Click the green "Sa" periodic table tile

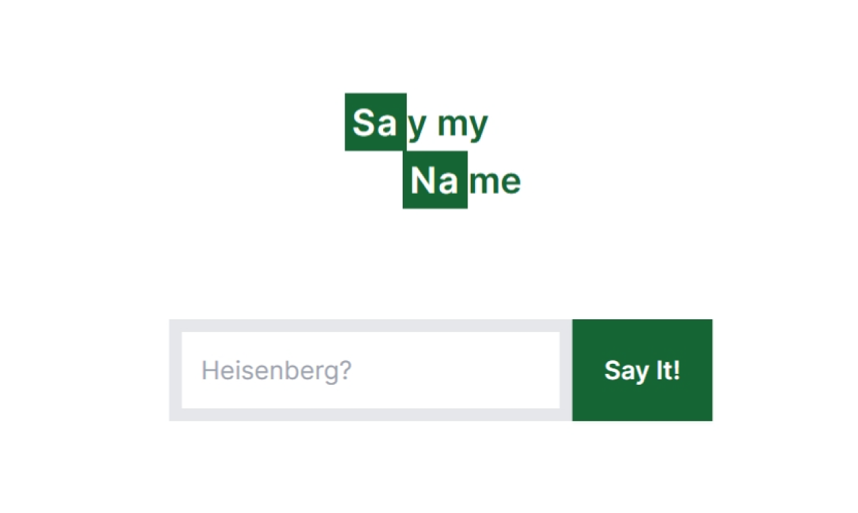click(376, 122)
